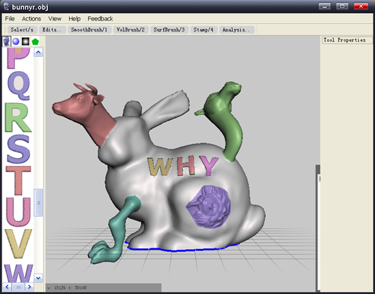The width and height of the screenshot is (375, 294).
Task: Activate the VolBrush/2 tool
Action: click(x=130, y=30)
